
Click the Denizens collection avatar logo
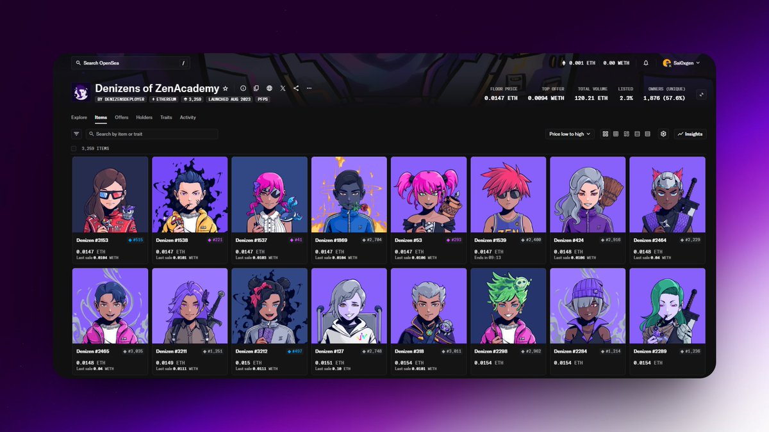81,92
